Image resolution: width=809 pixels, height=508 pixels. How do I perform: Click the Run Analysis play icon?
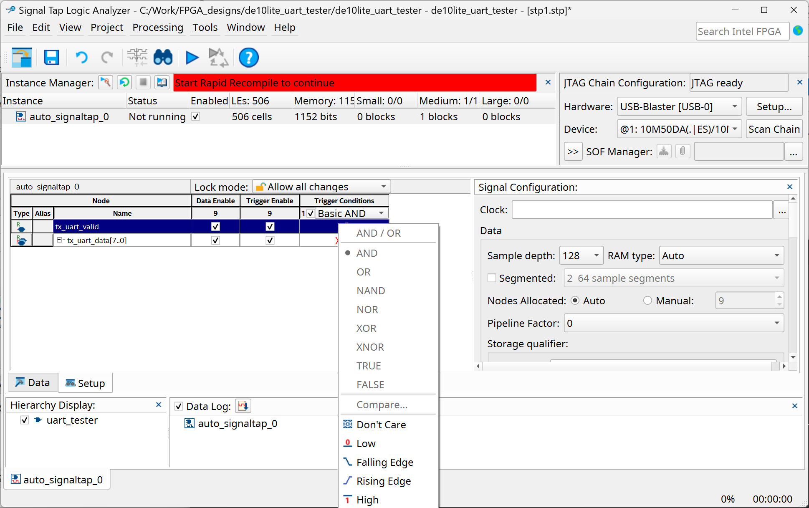click(x=192, y=58)
